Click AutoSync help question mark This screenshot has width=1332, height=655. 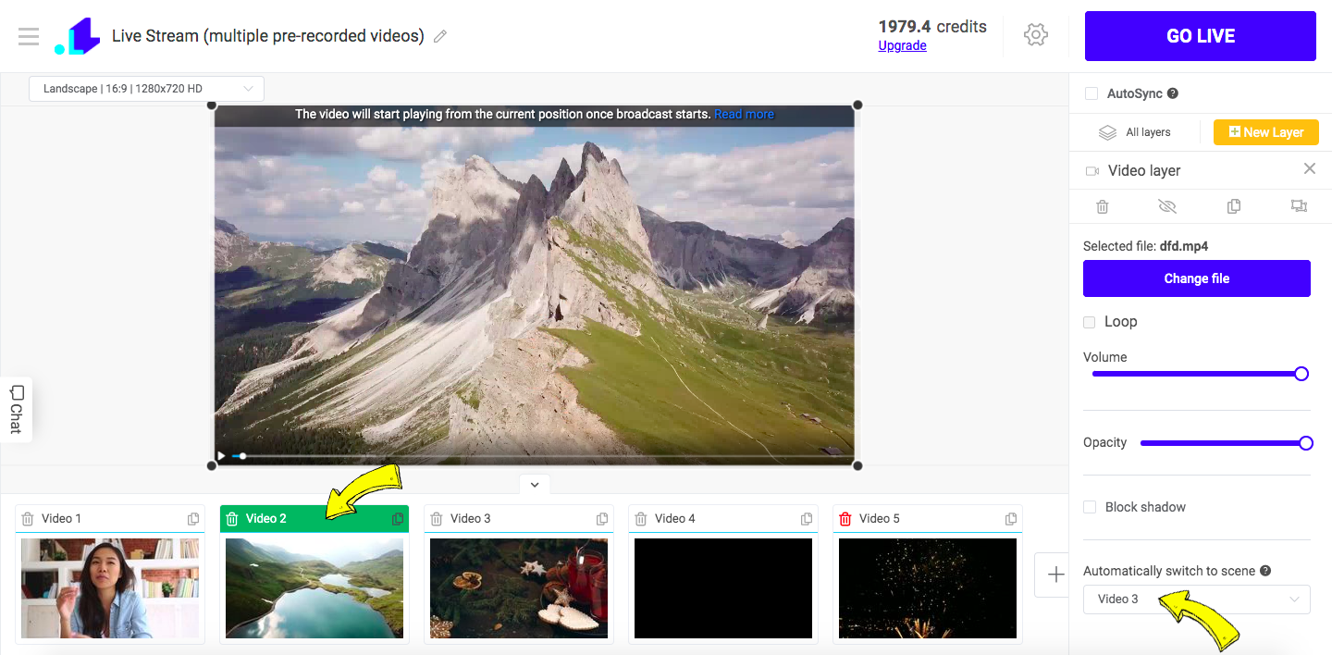pyautogui.click(x=1173, y=93)
